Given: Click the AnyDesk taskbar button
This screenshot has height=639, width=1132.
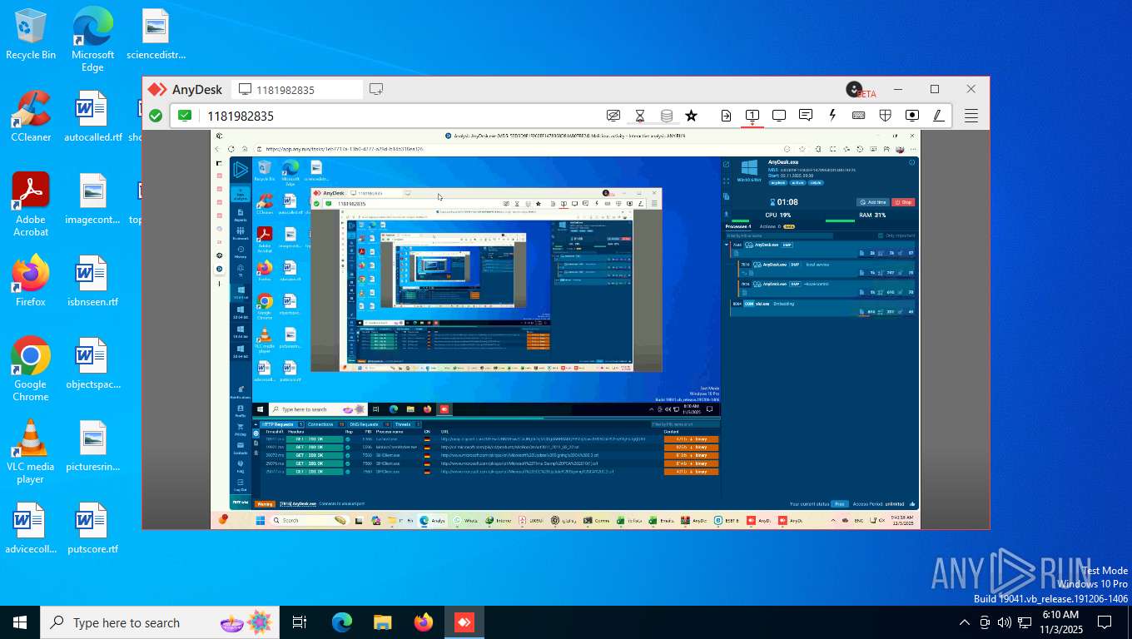Looking at the screenshot, I should coord(464,622).
